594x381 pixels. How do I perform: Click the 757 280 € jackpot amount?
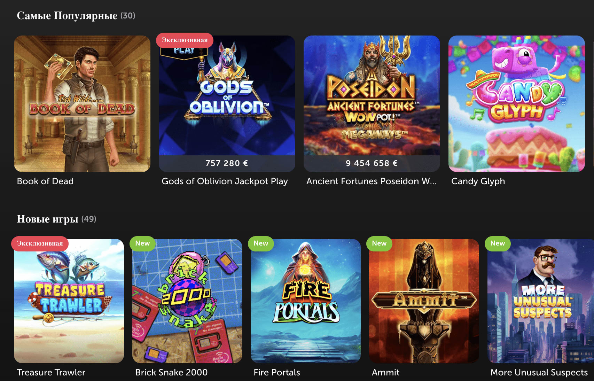[x=227, y=163]
